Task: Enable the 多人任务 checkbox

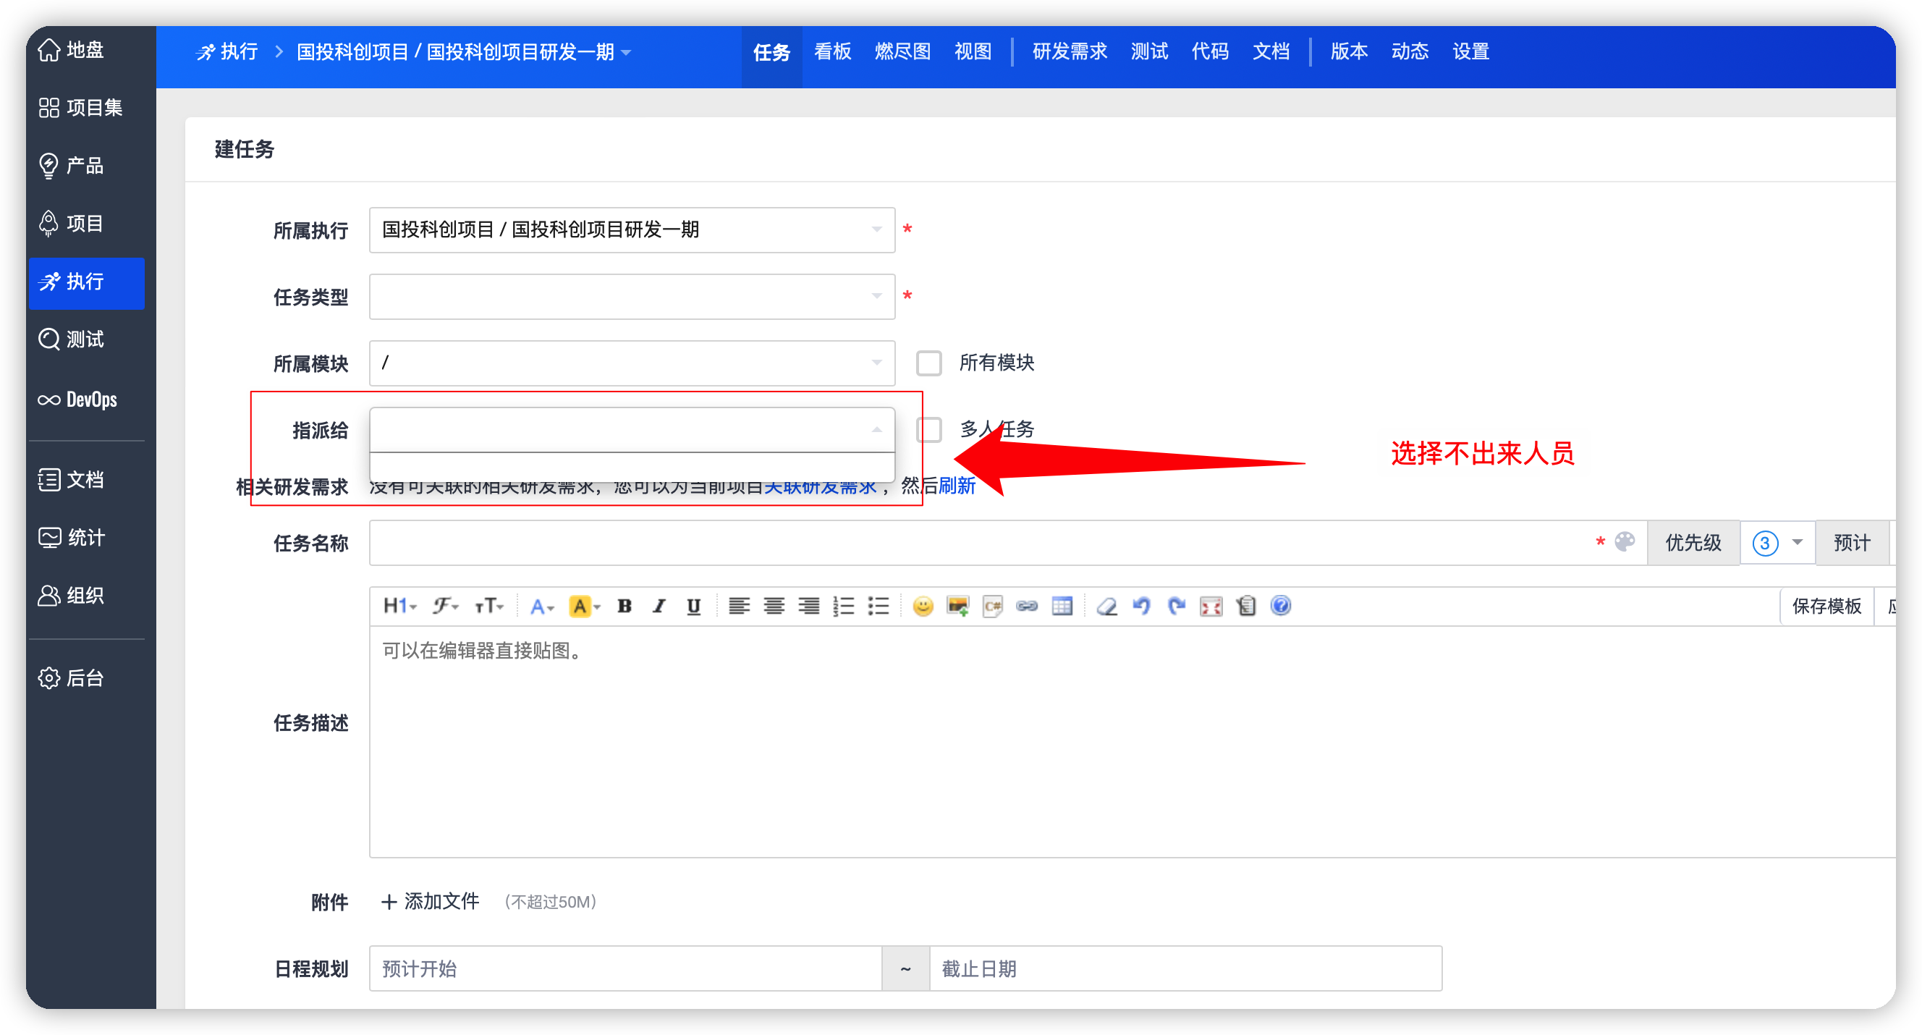Action: click(929, 430)
